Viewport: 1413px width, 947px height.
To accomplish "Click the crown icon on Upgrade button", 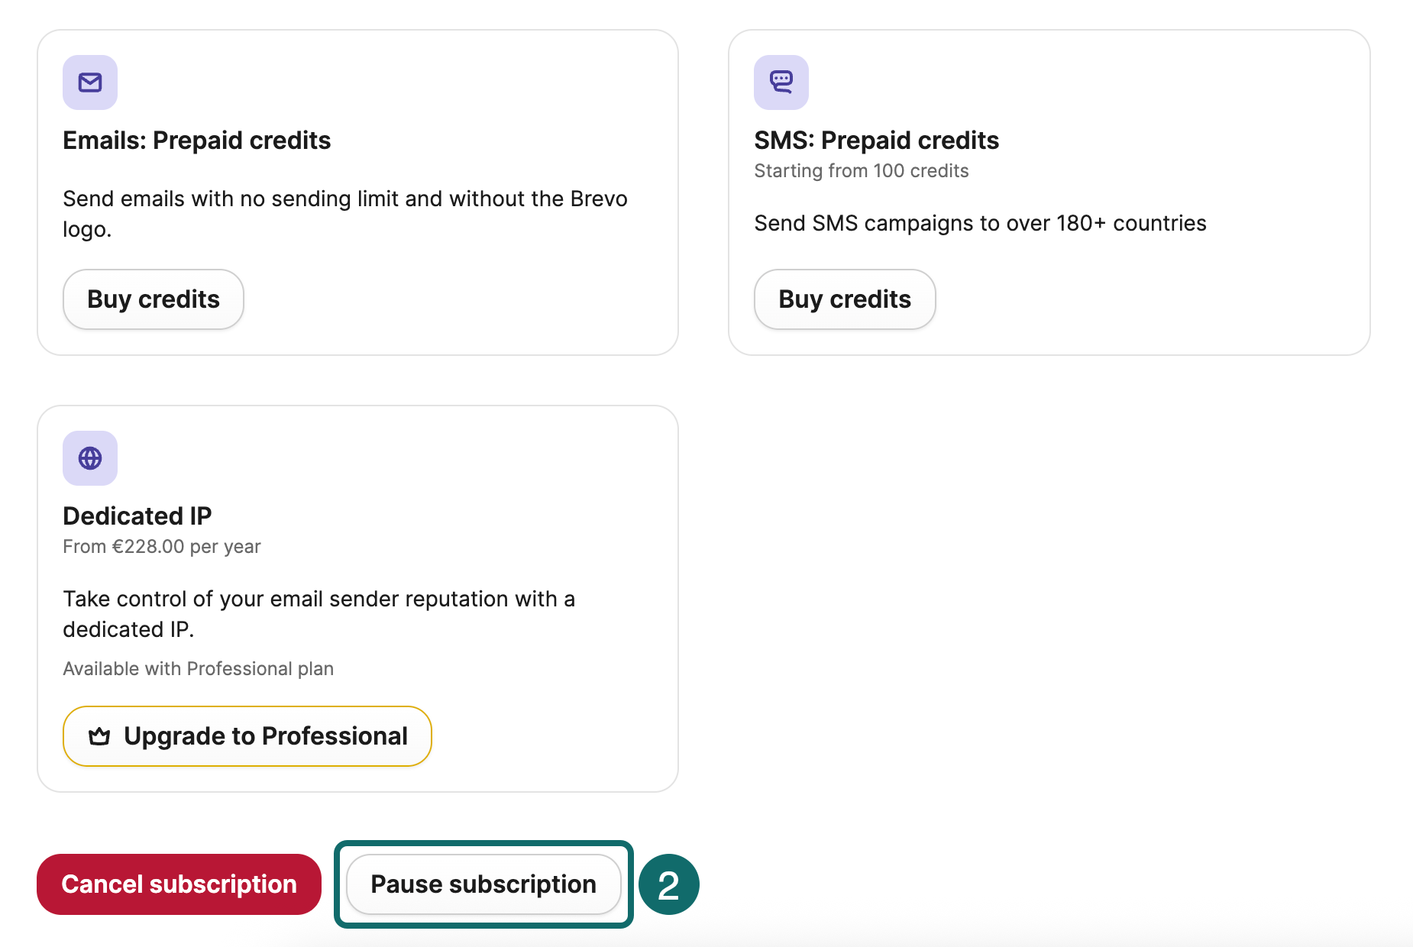I will click(x=99, y=736).
